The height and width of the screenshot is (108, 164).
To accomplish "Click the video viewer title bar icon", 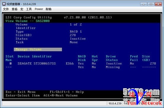I will coord(4,4).
